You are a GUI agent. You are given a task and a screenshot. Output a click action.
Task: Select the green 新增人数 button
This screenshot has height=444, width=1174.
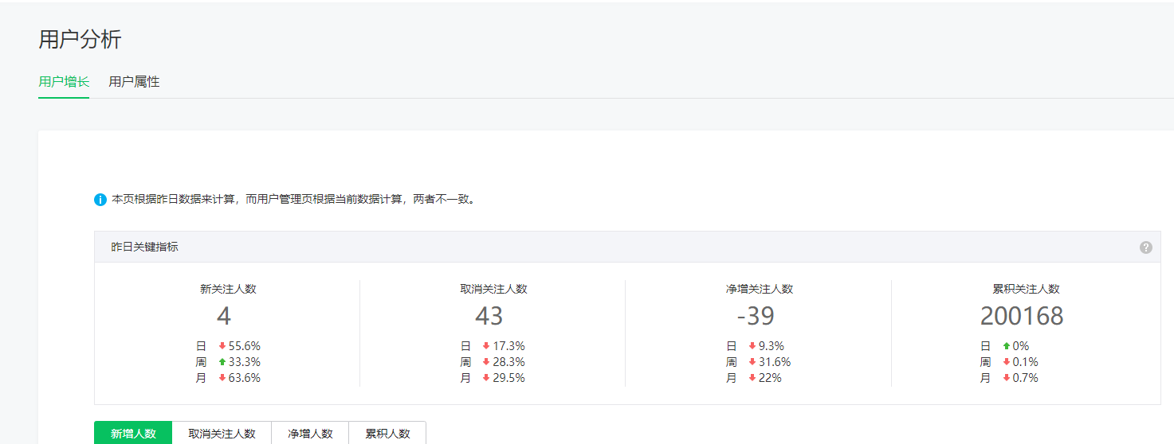click(133, 434)
